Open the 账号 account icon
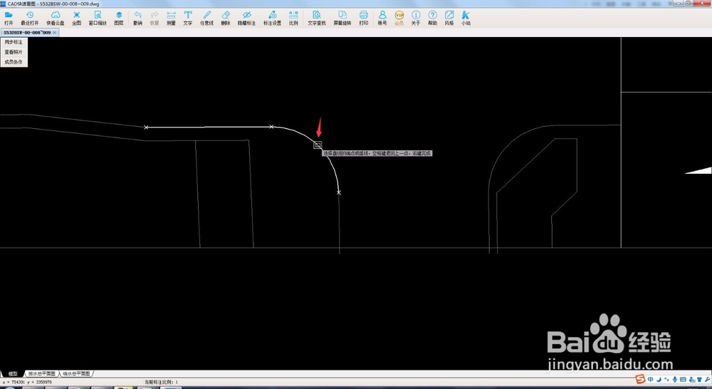Viewport: 712px width, 389px height. coord(382,18)
